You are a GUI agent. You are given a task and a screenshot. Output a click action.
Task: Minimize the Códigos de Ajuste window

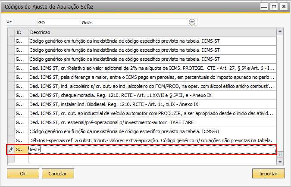click(264, 7)
